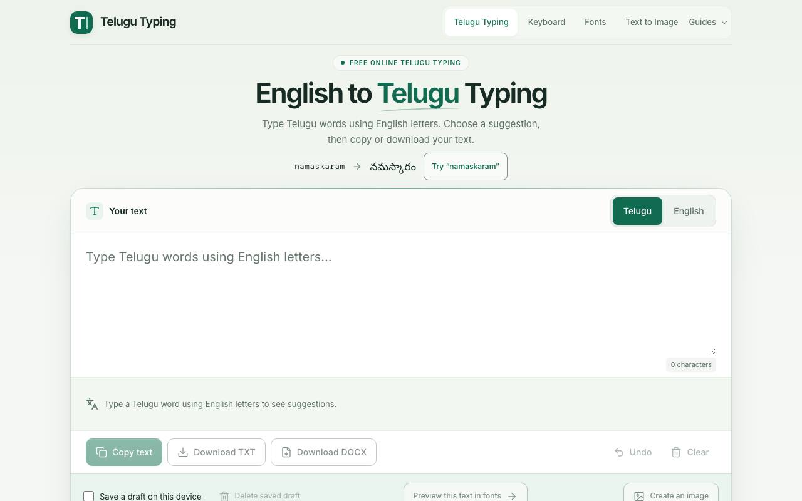Click the Telugu Typing site name

pos(138,22)
